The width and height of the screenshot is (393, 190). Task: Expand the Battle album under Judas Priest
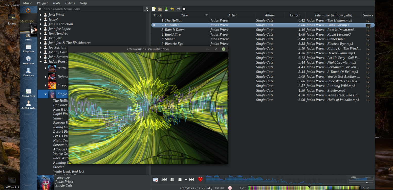coord(46,68)
